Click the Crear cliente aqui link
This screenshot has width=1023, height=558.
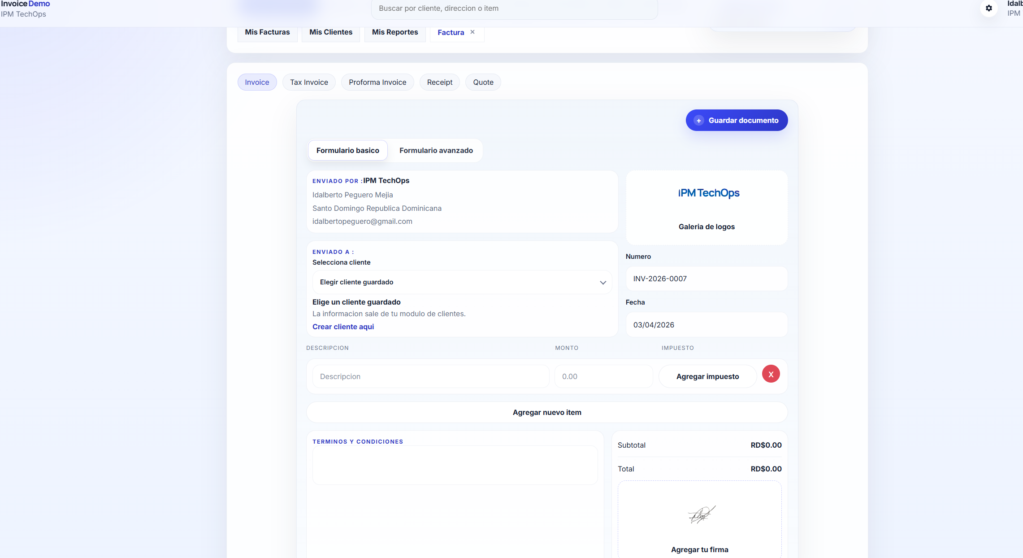pos(343,327)
